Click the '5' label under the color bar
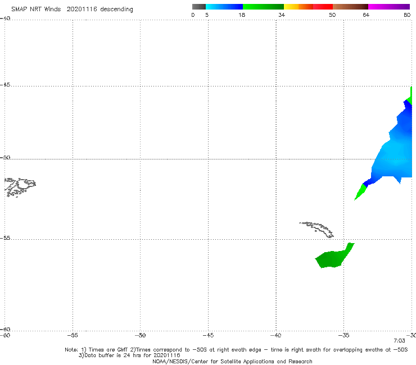This screenshot has height=365, width=416. pyautogui.click(x=207, y=15)
